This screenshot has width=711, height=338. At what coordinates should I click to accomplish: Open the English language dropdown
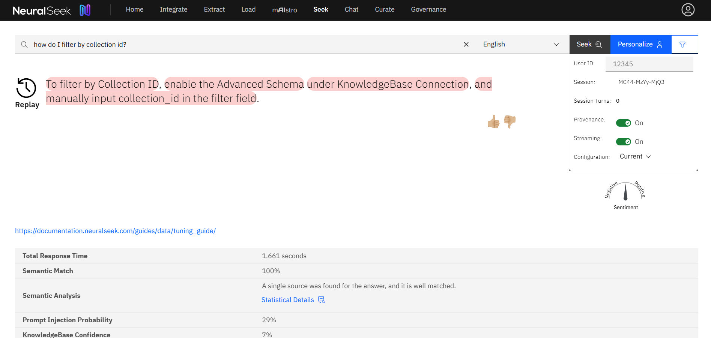pyautogui.click(x=521, y=44)
